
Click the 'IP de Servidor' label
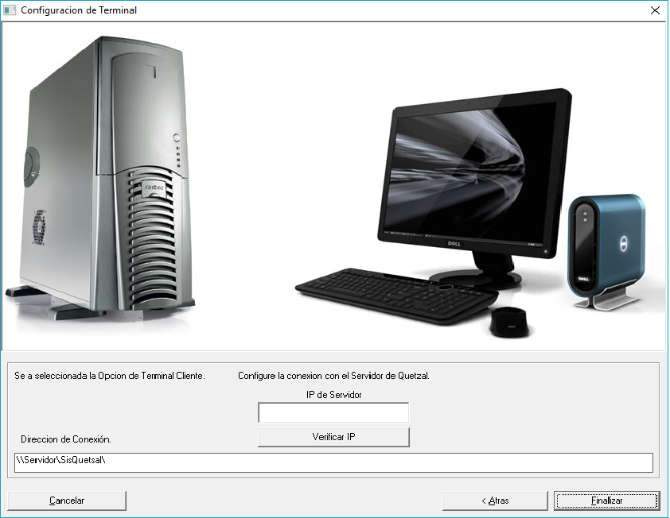tap(333, 395)
